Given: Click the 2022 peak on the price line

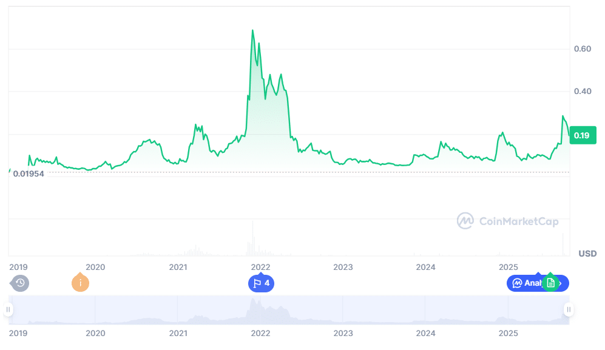Looking at the screenshot, I should coord(252,30).
